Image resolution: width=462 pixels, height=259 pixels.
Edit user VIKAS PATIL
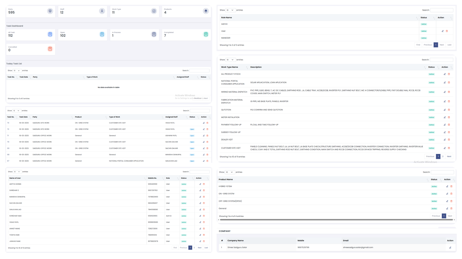(x=200, y=222)
